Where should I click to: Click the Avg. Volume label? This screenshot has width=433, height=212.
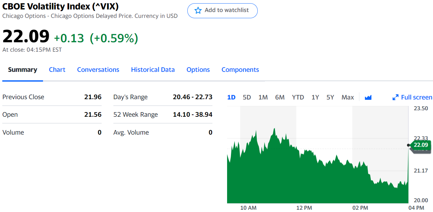131,132
